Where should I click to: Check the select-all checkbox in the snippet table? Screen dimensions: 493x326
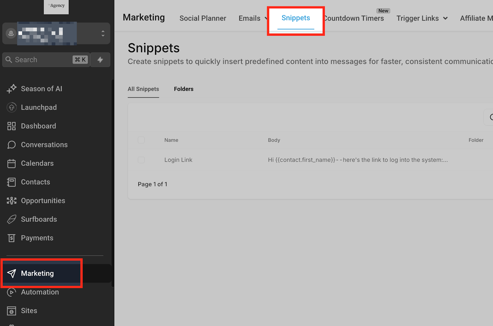coord(141,140)
